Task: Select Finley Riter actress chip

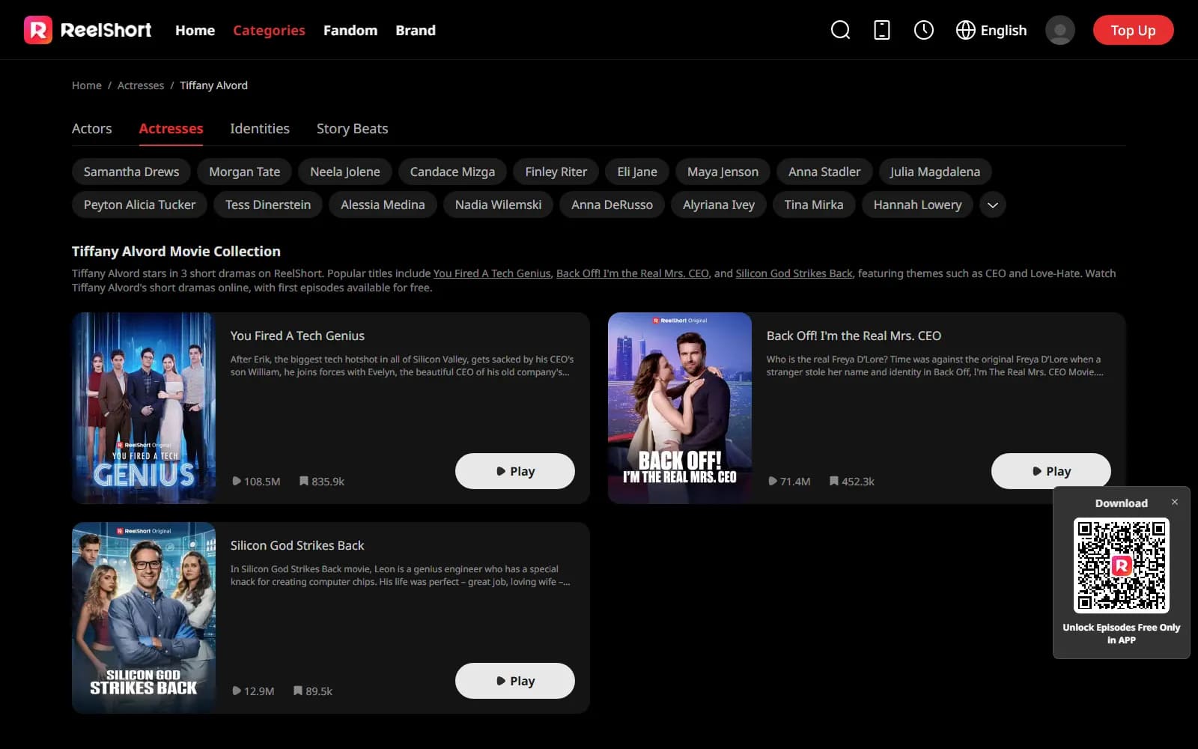Action: tap(556, 172)
